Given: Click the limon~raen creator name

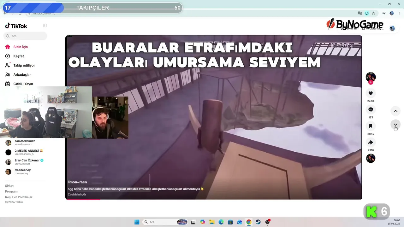Looking at the screenshot, I should point(77,182).
